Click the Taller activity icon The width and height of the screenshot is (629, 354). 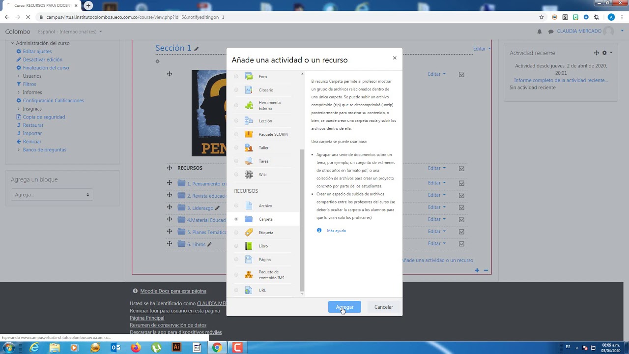click(x=249, y=147)
